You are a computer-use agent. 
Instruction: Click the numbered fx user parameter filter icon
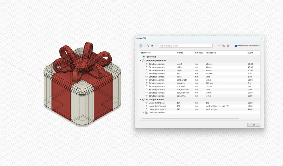(x=147, y=45)
